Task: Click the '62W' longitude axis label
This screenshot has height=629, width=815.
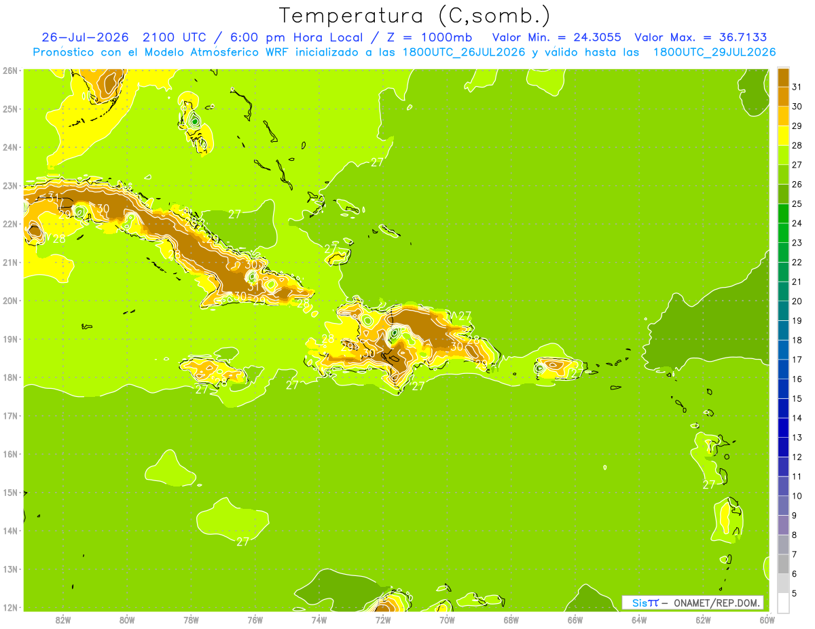Action: [x=703, y=620]
